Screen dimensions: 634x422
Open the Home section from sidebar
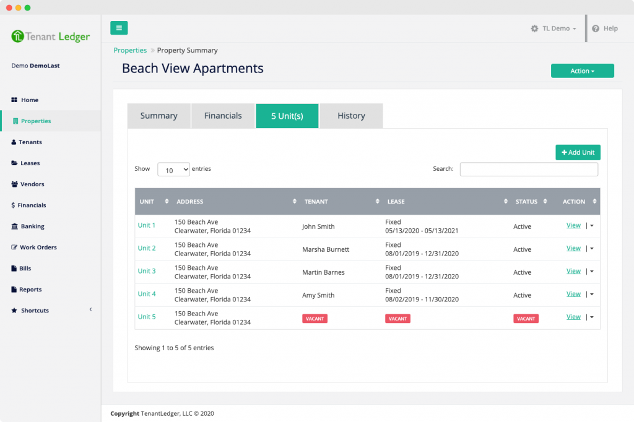28,100
